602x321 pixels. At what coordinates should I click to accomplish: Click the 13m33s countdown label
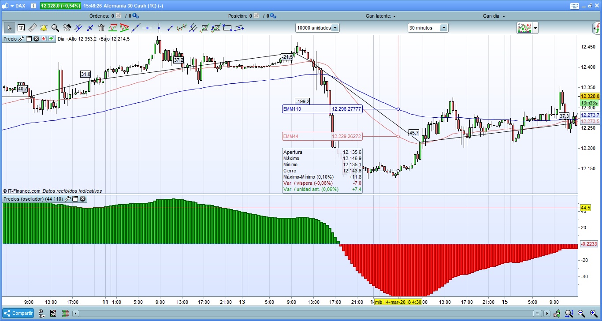click(x=589, y=103)
